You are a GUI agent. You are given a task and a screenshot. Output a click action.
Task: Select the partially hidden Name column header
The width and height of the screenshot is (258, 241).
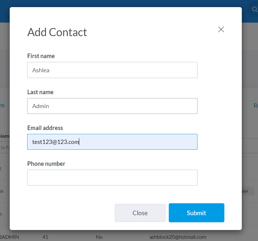pyautogui.click(x=5, y=136)
